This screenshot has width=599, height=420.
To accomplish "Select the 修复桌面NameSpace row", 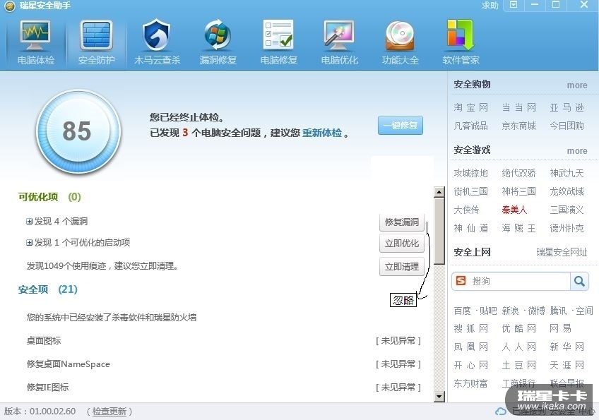I will tap(223, 364).
